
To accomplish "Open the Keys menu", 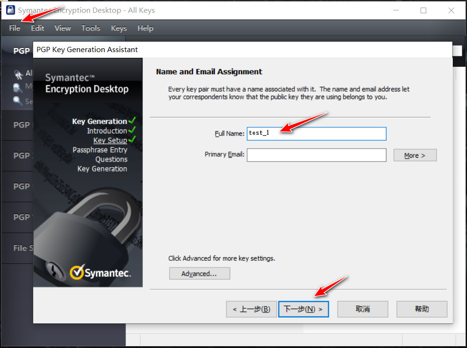I will pyautogui.click(x=119, y=28).
